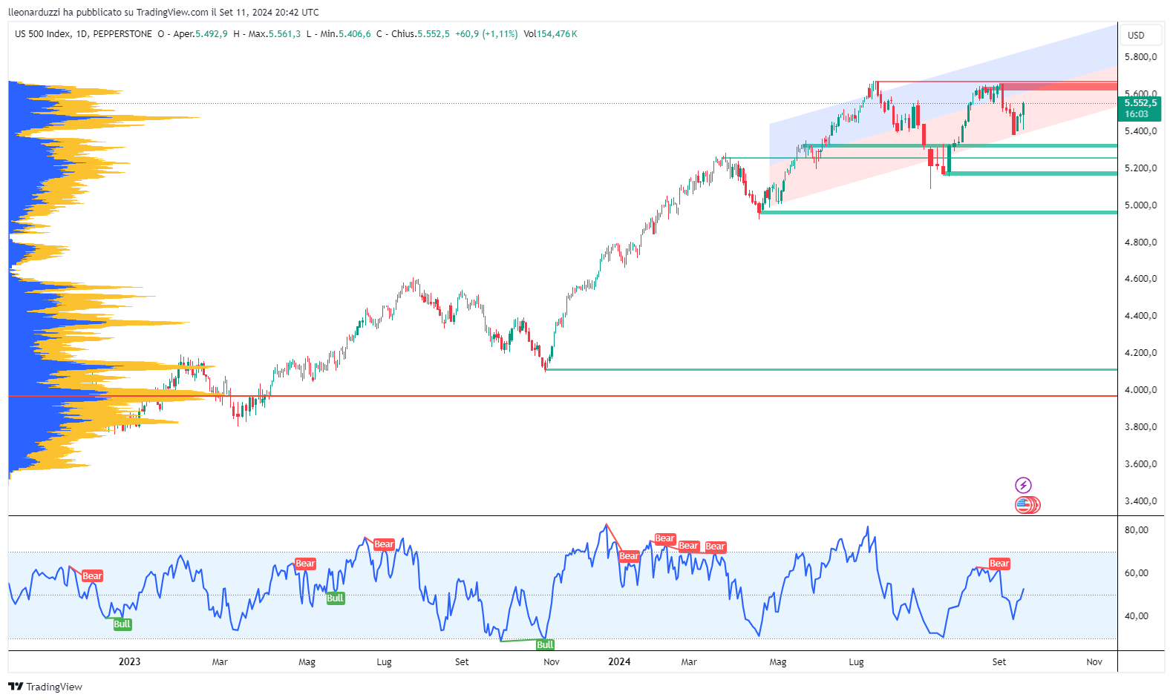Click the 2024 label on time axis
Screen dimensions: 1173x700
coord(619,661)
